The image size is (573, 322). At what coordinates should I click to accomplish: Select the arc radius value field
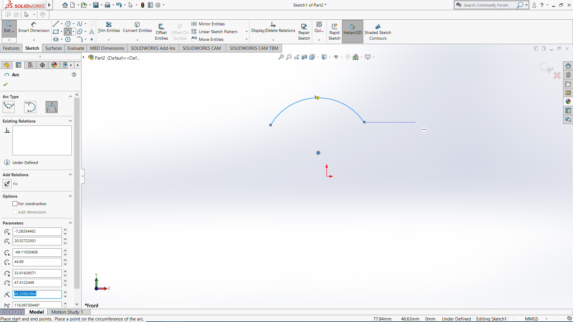37,294
